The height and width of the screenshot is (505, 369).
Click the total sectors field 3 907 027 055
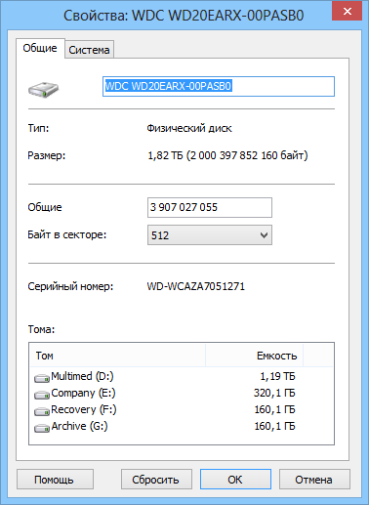point(210,207)
